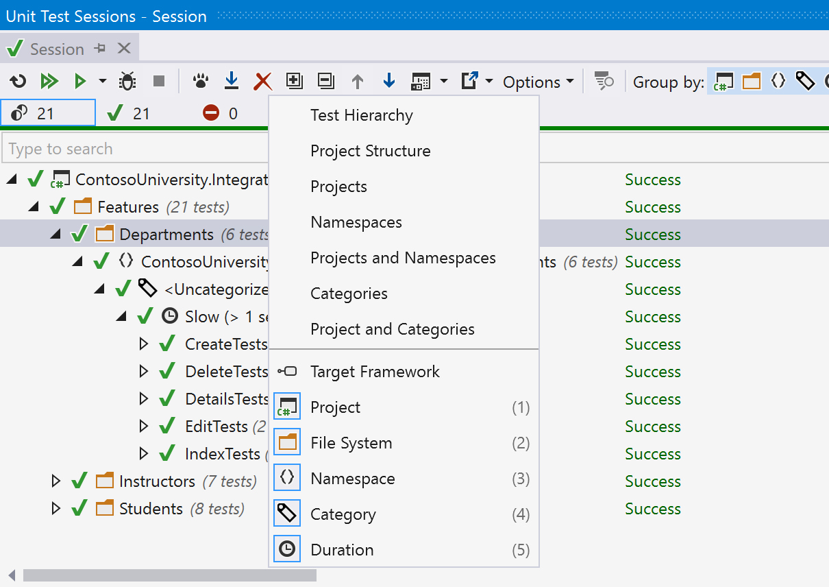Image resolution: width=829 pixels, height=587 pixels.
Task: Toggle the File System grouping in menu
Action: click(x=351, y=443)
